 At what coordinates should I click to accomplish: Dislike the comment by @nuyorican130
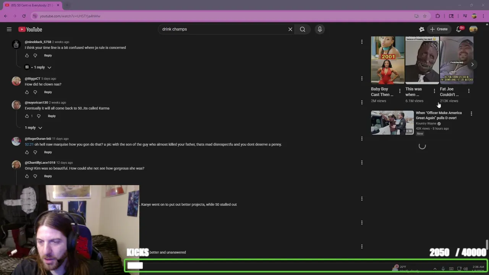pos(39,116)
